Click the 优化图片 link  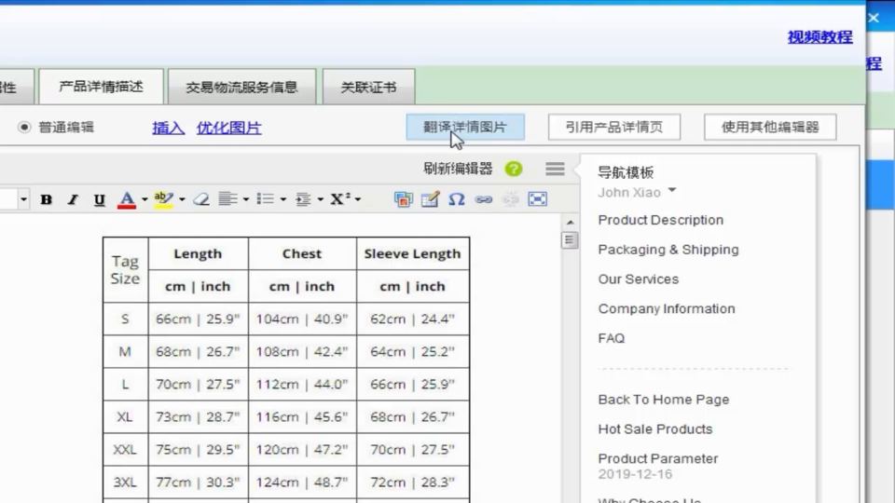pyautogui.click(x=229, y=128)
